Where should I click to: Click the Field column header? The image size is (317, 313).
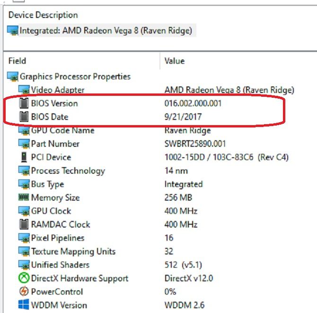tap(18, 61)
